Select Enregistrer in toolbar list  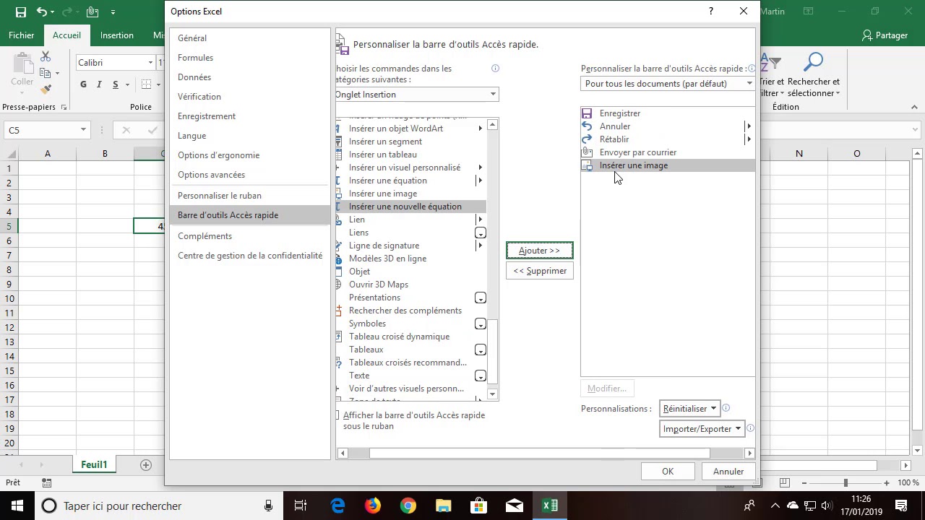coord(668,113)
